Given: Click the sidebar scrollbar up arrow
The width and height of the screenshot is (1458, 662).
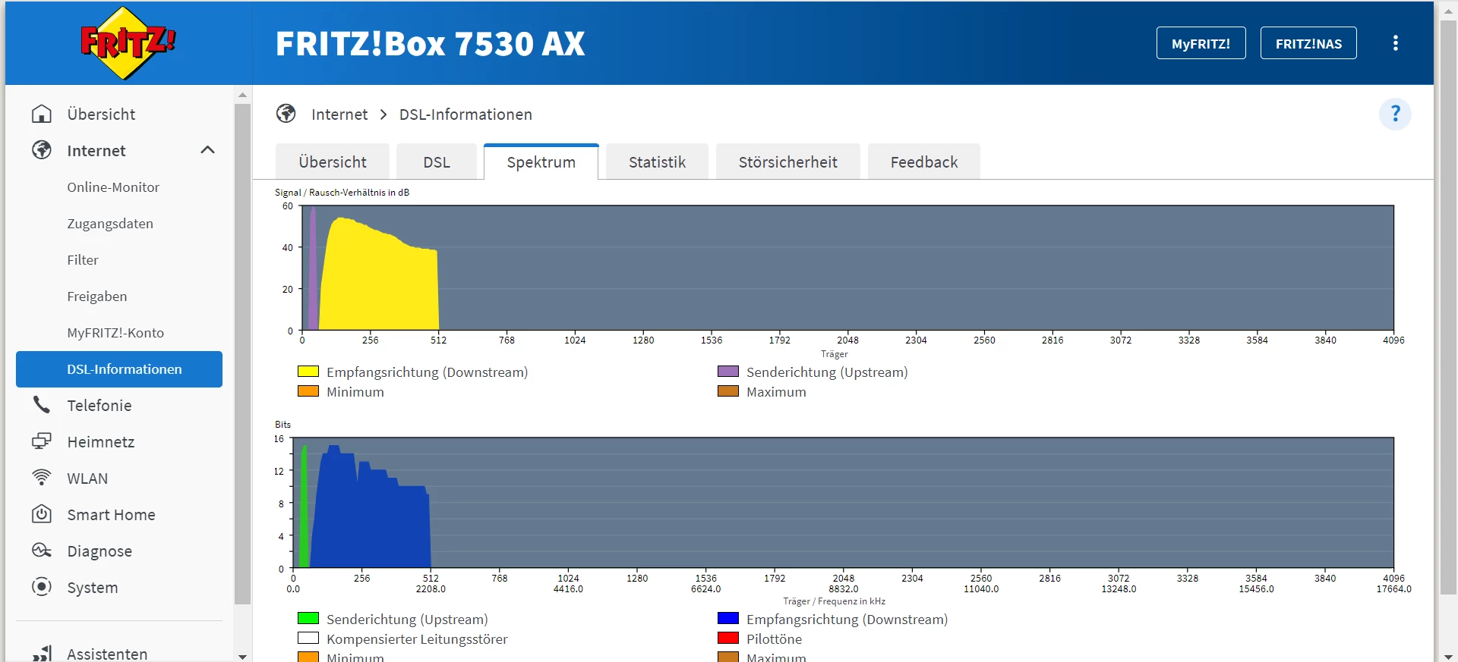Looking at the screenshot, I should (243, 95).
